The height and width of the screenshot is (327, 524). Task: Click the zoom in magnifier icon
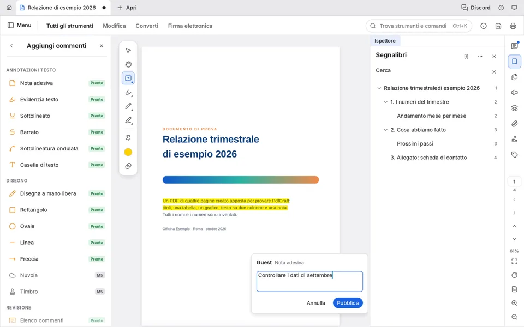(x=514, y=303)
